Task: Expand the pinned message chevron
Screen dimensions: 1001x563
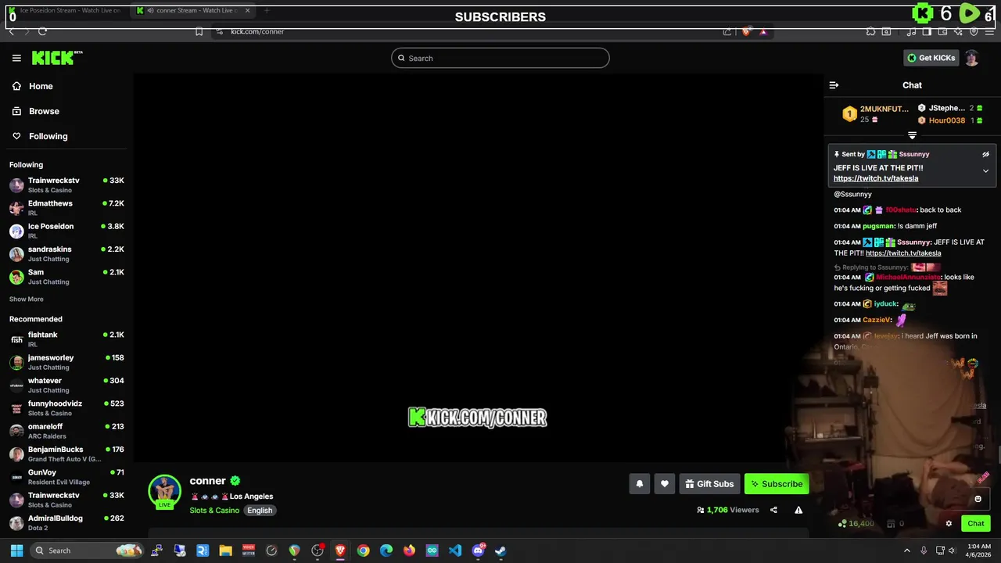Action: 985,170
